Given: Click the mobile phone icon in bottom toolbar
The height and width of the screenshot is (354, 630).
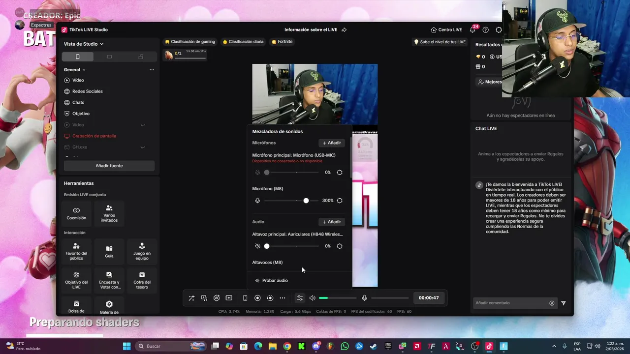Looking at the screenshot, I should click(245, 298).
